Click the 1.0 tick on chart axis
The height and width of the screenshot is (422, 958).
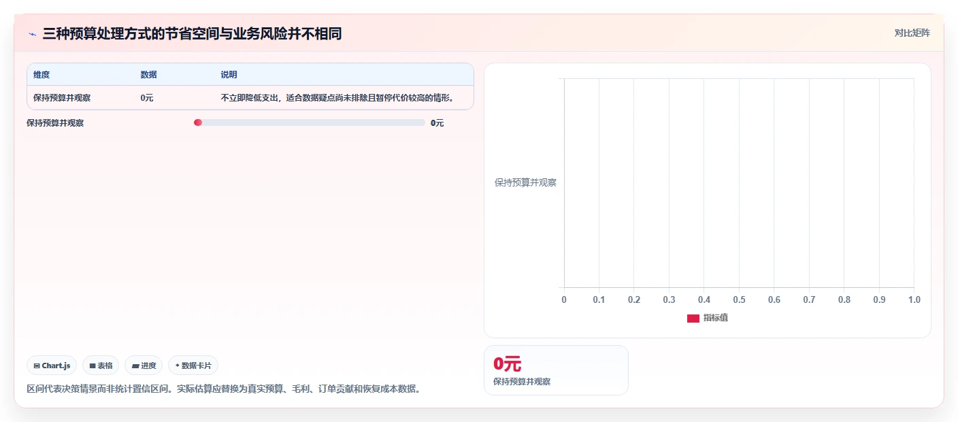[914, 299]
